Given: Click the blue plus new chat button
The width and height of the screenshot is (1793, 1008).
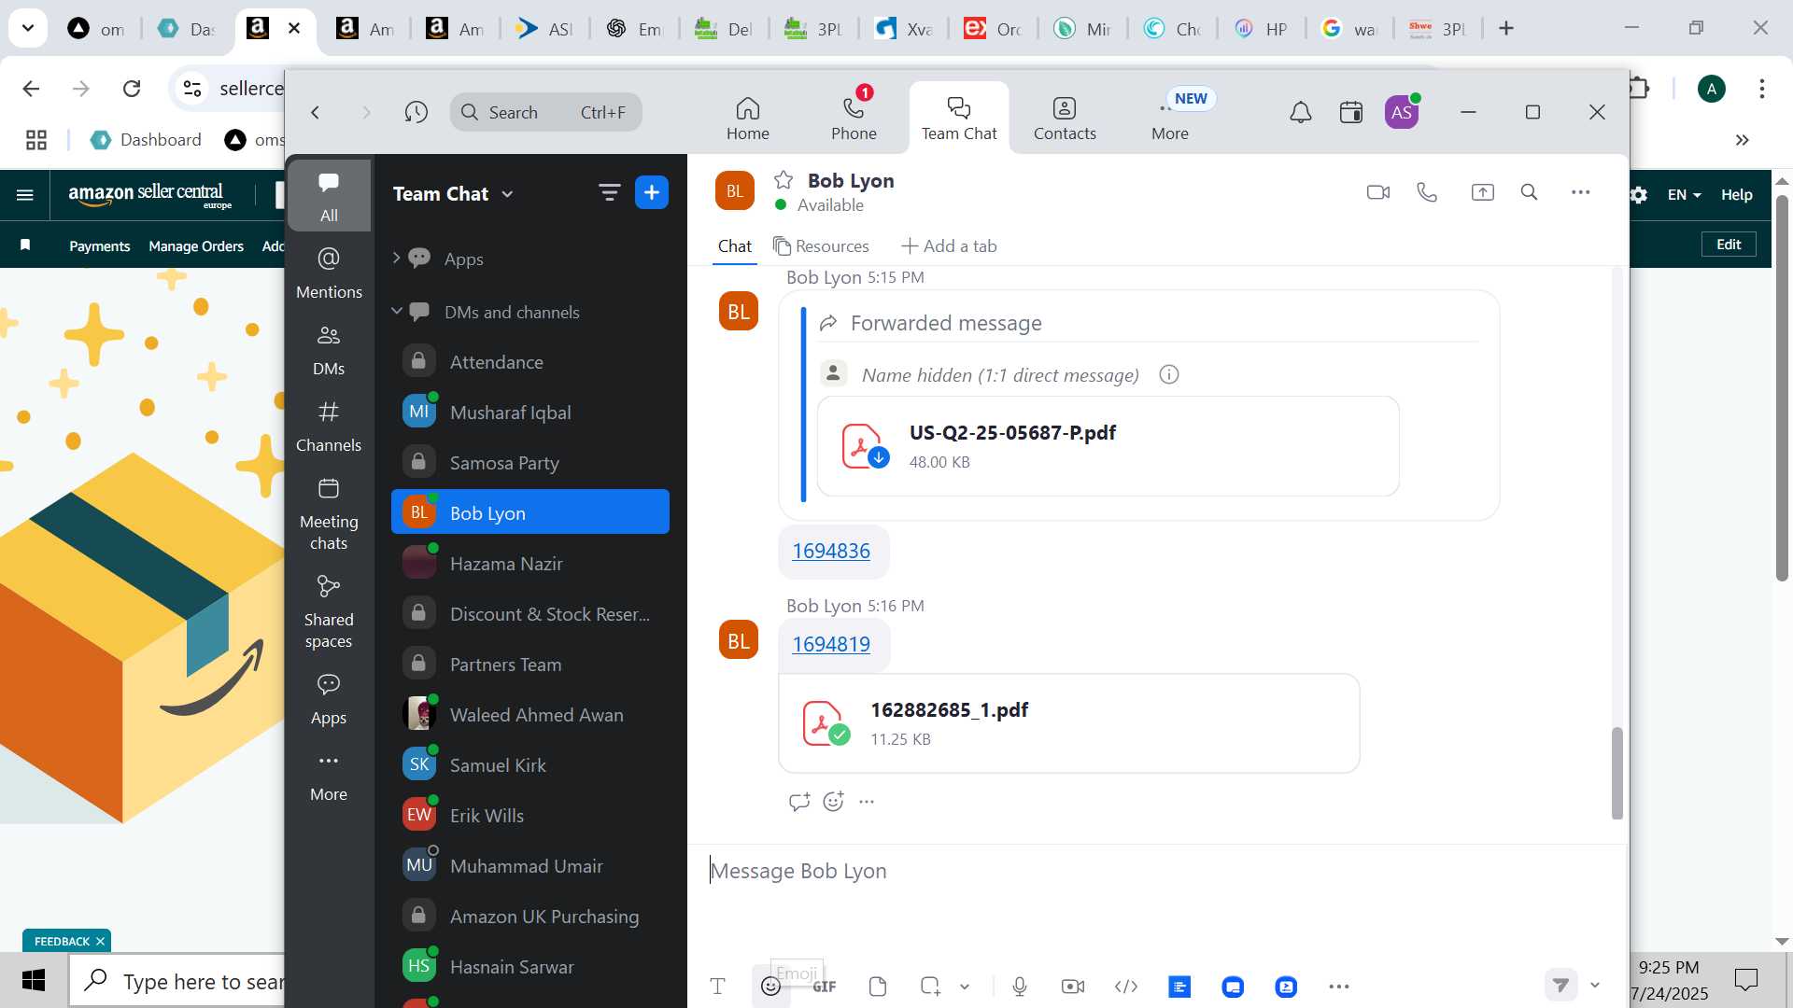Looking at the screenshot, I should [x=652, y=193].
